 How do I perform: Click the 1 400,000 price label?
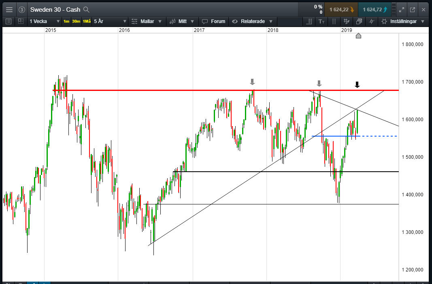[413, 194]
